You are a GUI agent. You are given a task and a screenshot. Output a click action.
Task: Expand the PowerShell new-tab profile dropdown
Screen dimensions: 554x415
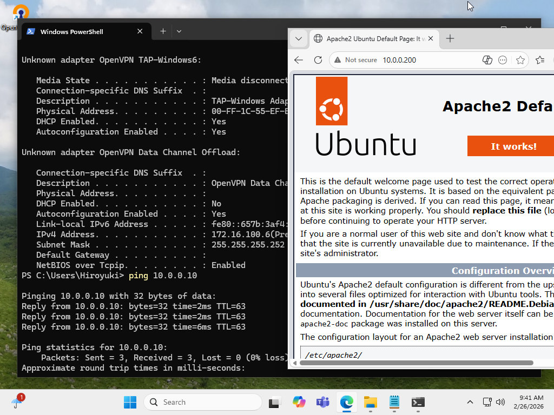(x=179, y=31)
